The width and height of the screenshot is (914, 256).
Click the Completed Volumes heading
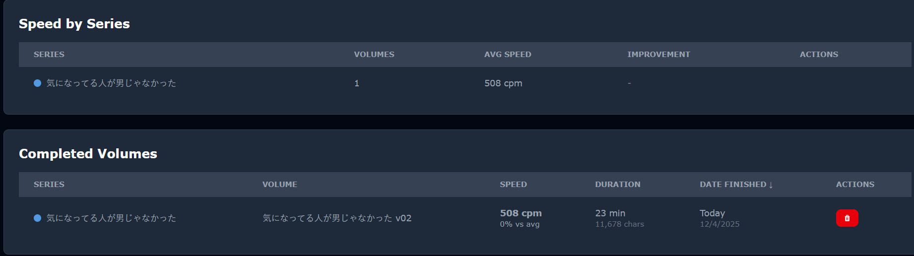coord(88,154)
